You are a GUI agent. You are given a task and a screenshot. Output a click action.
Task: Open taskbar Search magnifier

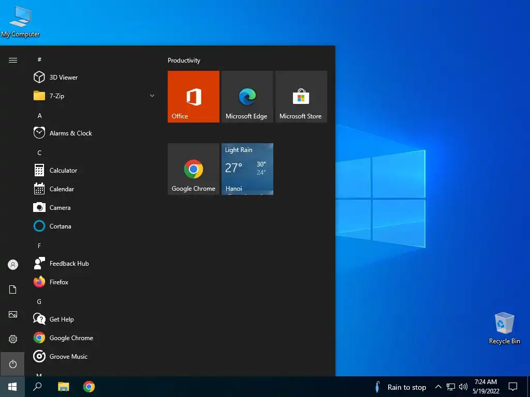(37, 387)
